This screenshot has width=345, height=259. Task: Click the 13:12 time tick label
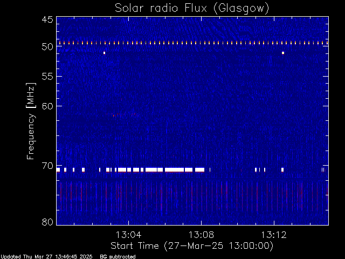tap(274, 235)
